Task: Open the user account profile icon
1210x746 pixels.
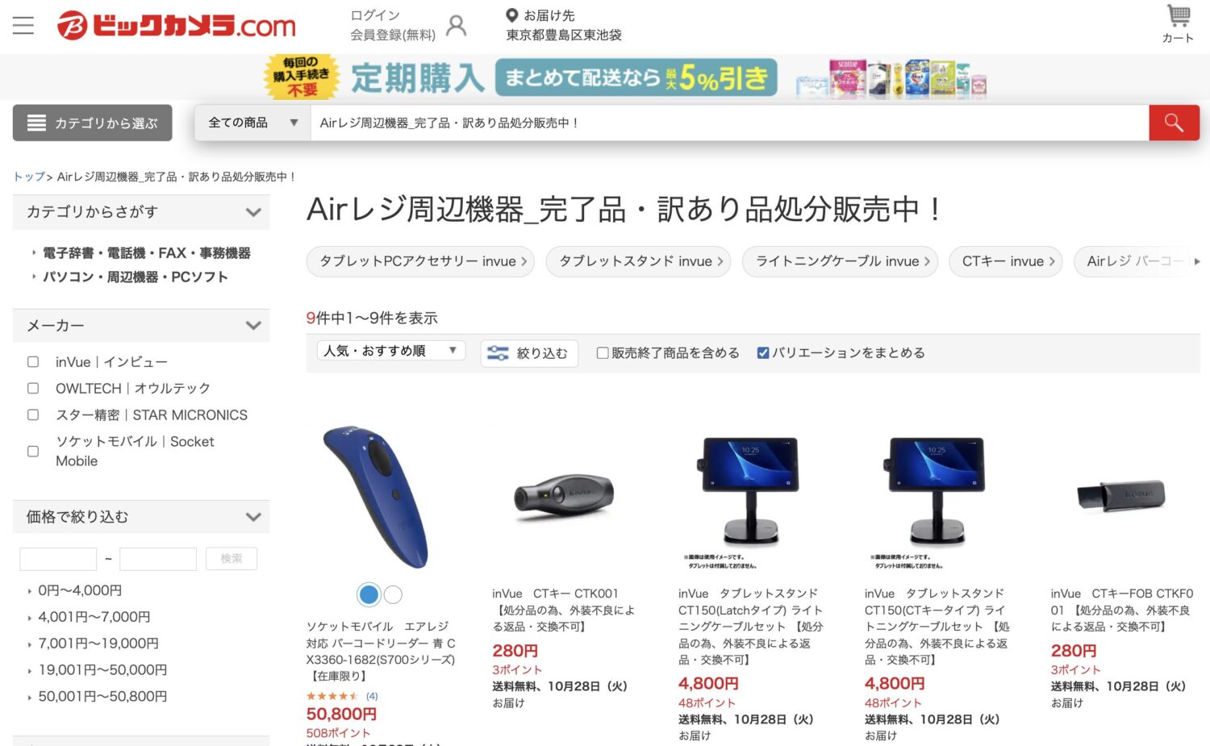Action: click(457, 26)
